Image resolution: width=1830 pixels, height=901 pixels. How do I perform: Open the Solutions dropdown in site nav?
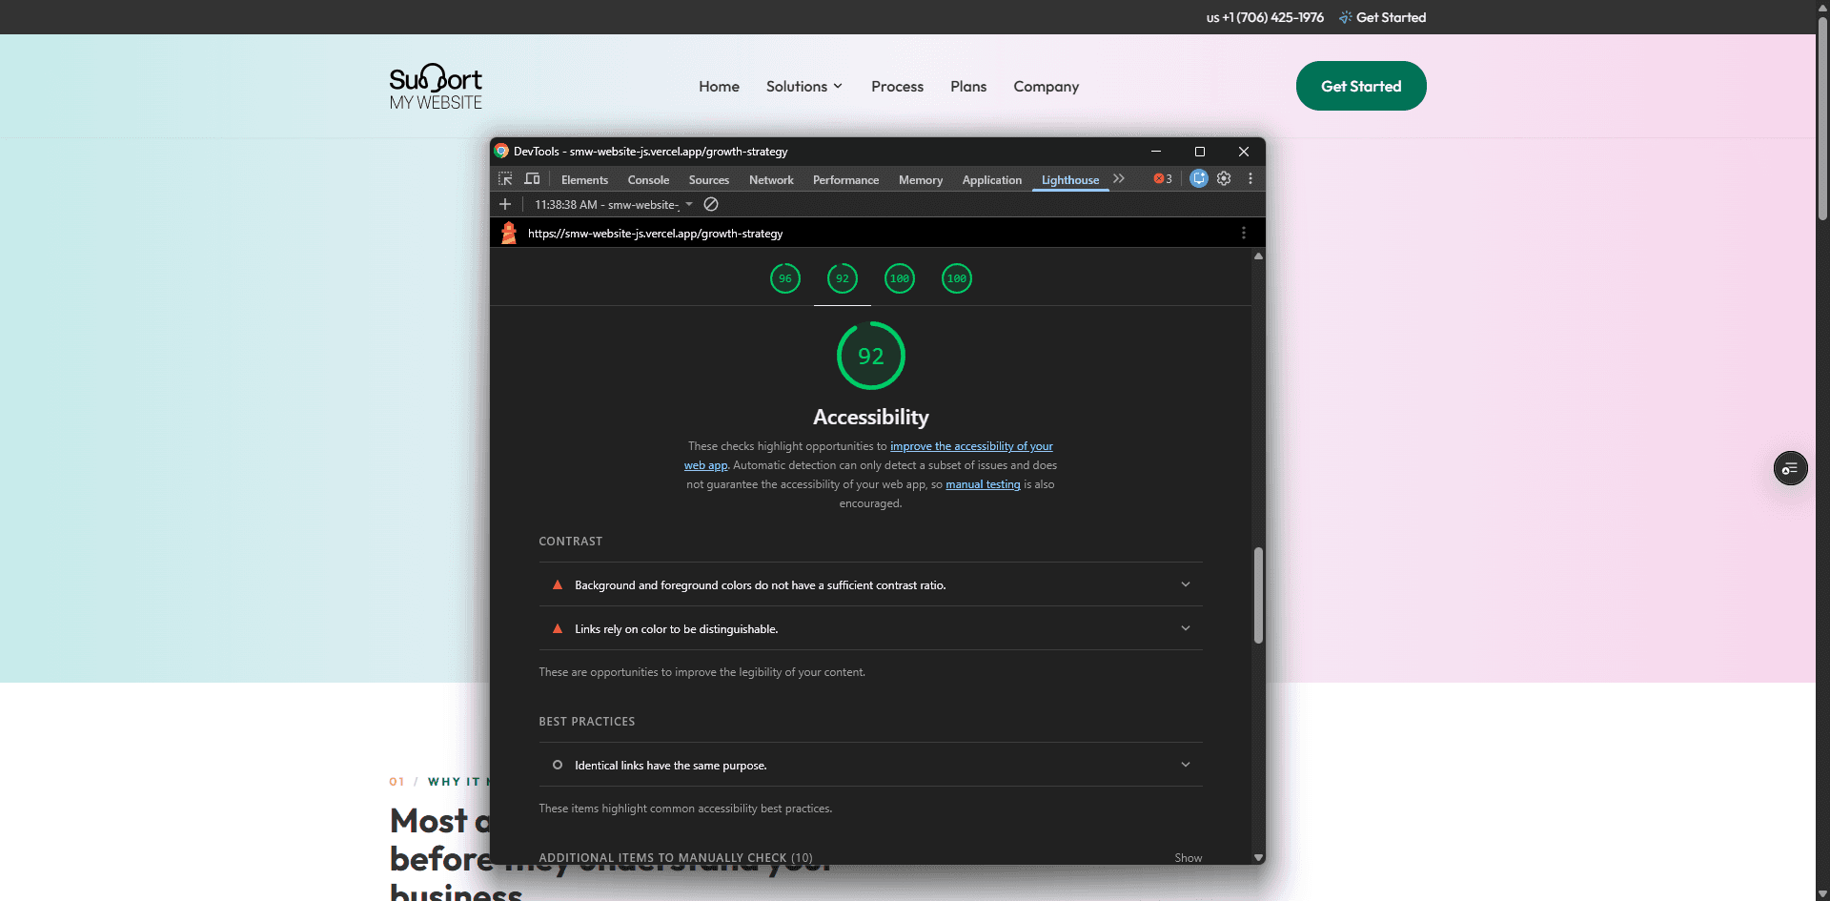(804, 87)
